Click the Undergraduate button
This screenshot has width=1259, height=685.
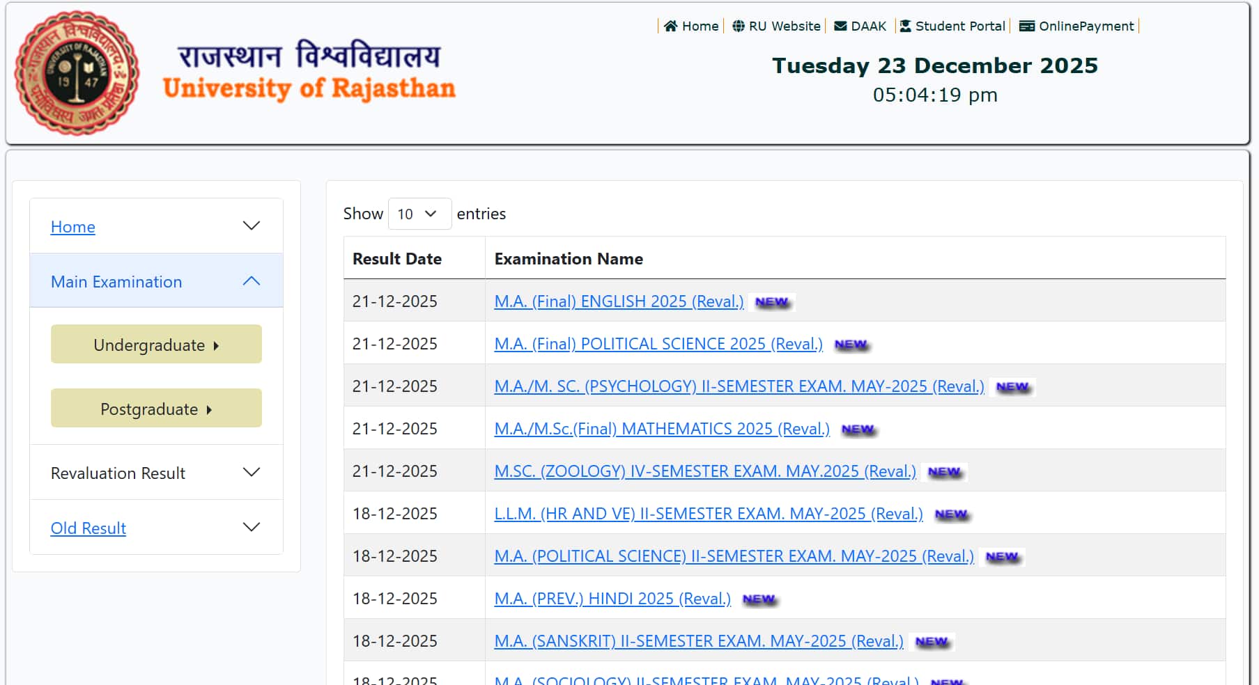tap(155, 344)
